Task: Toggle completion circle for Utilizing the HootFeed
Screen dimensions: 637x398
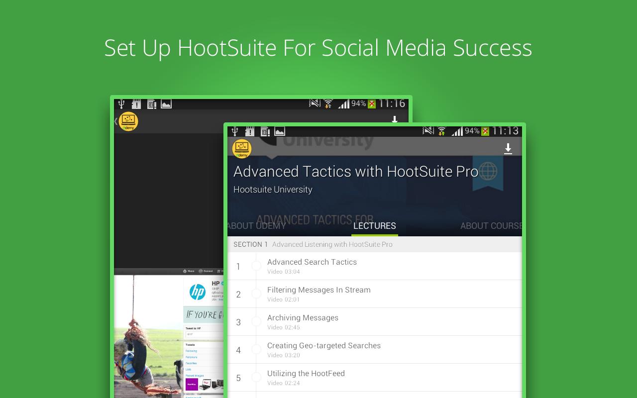Action: (x=257, y=378)
